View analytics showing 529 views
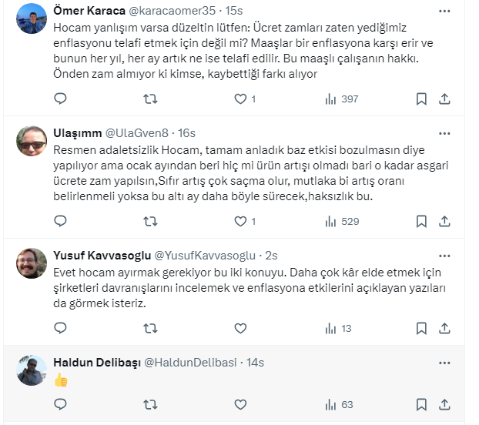Screen dimensions: 479x425 coord(343,221)
